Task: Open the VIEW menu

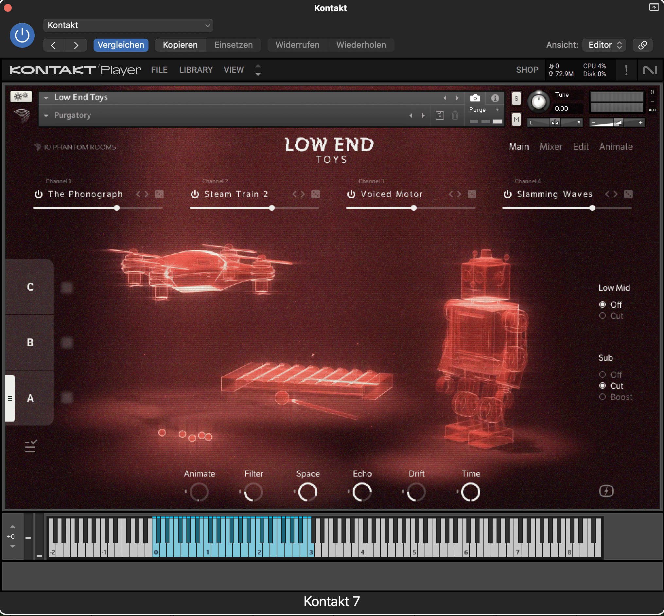Action: 234,70
